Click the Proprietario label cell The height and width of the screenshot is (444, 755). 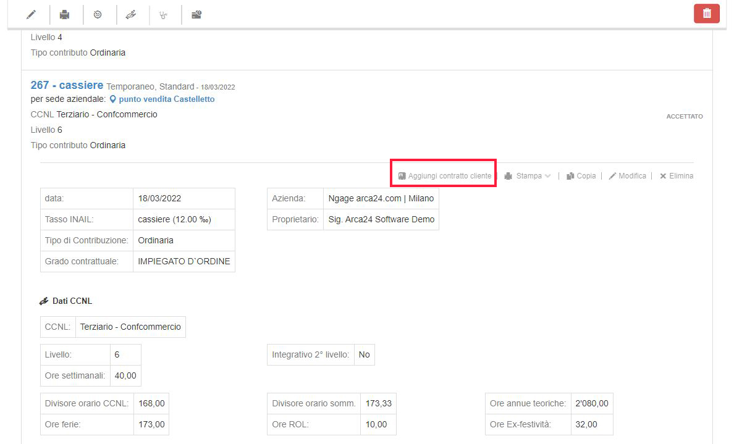[295, 219]
